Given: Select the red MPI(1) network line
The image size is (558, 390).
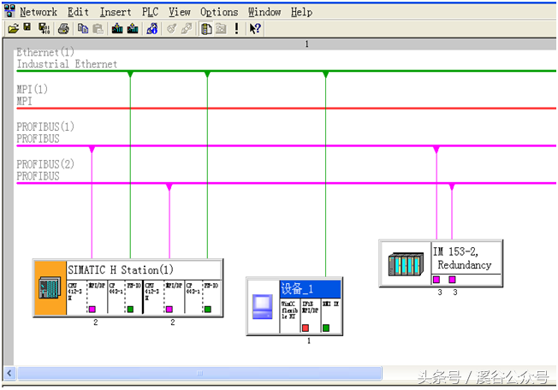Looking at the screenshot, I should 257,109.
